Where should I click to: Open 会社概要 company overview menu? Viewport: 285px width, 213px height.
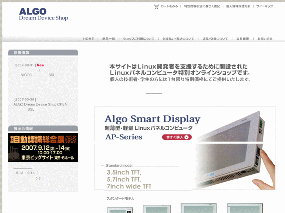(243, 39)
